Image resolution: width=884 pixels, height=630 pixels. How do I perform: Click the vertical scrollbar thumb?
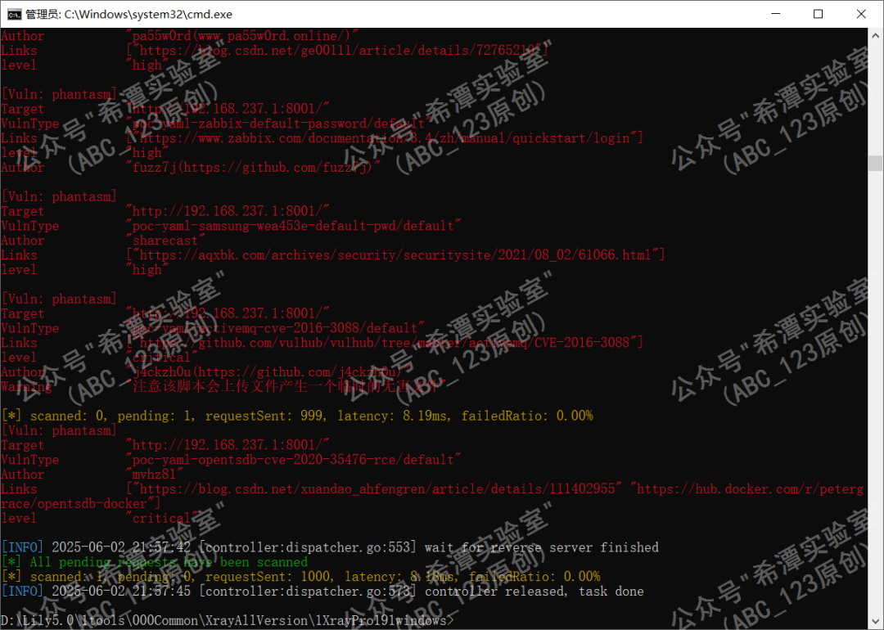[x=875, y=163]
